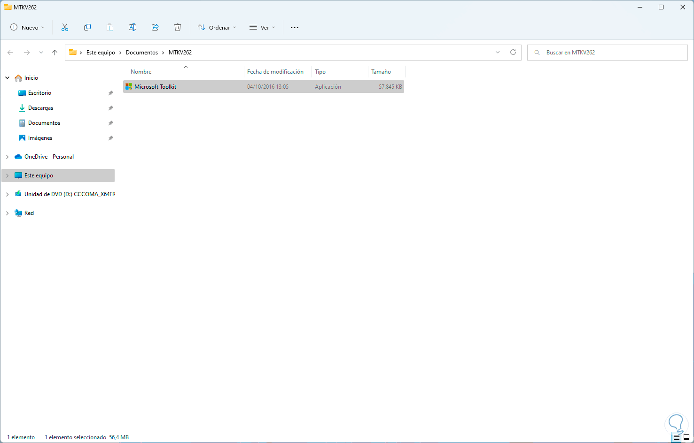Click the MTKV262 folder icon in title bar

[x=8, y=7]
